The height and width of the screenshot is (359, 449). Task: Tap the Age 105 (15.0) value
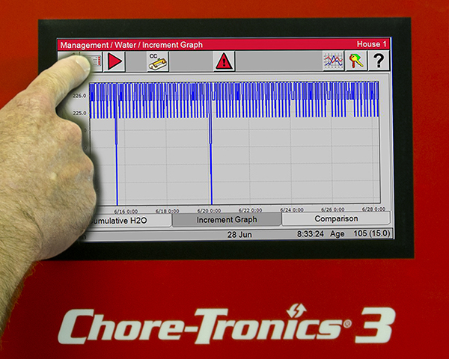coord(360,233)
